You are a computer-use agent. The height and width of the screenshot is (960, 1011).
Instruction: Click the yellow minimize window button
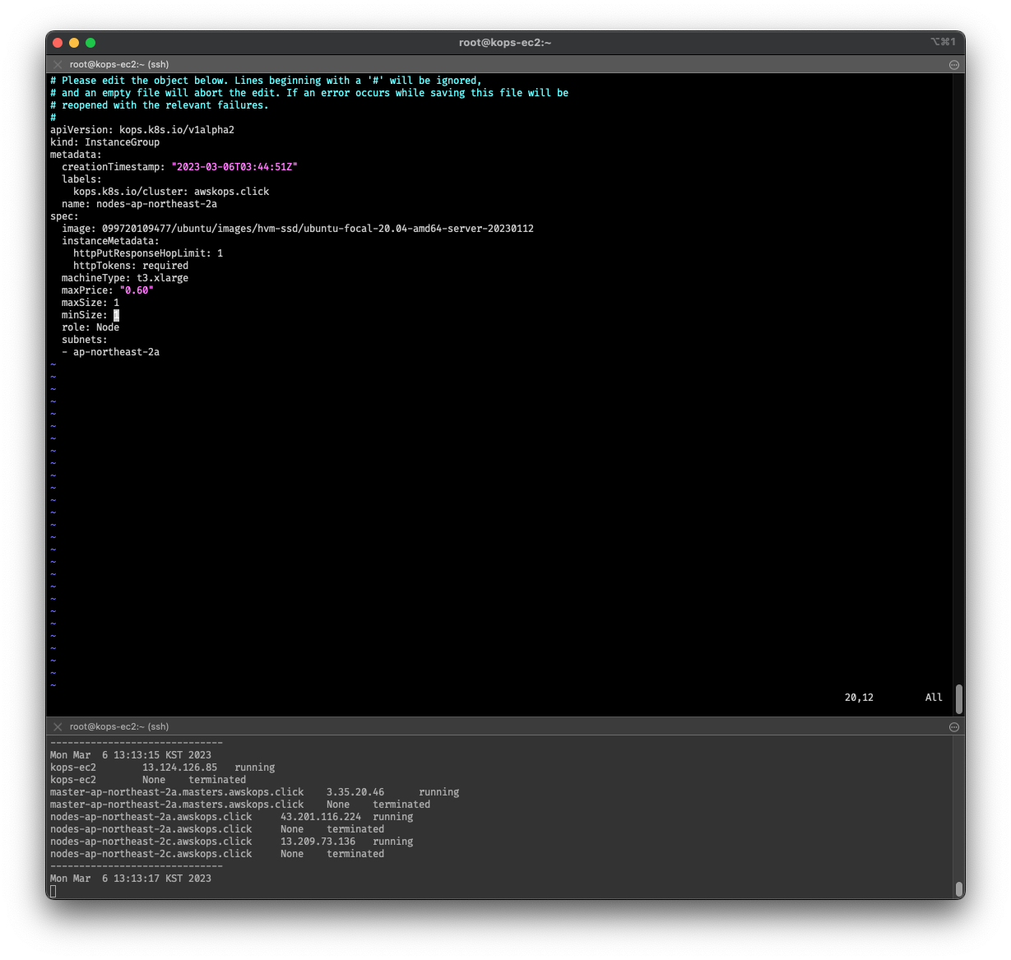[x=74, y=43]
